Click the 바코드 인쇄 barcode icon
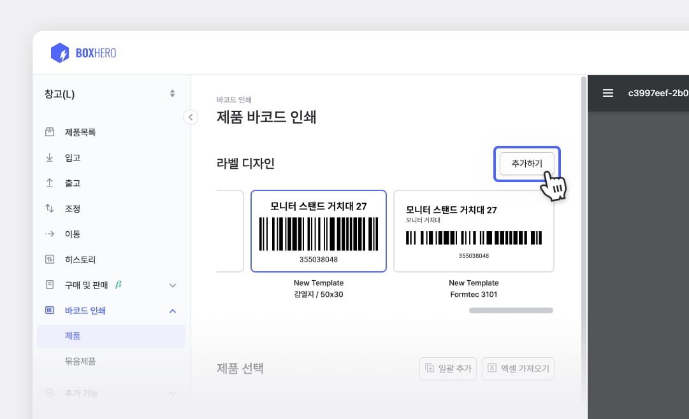Image resolution: width=689 pixels, height=419 pixels. [x=50, y=310]
